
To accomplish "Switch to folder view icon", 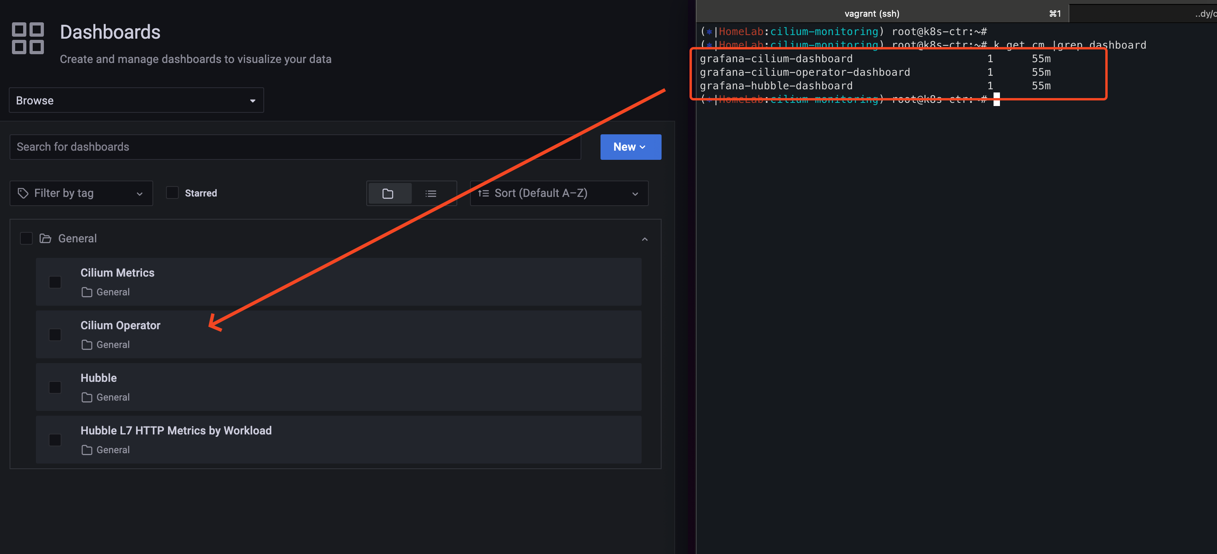I will point(388,193).
